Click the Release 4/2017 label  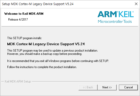tap(18, 20)
